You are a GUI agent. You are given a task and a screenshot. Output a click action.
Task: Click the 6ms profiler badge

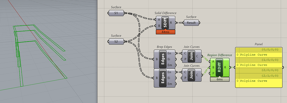[220, 79]
